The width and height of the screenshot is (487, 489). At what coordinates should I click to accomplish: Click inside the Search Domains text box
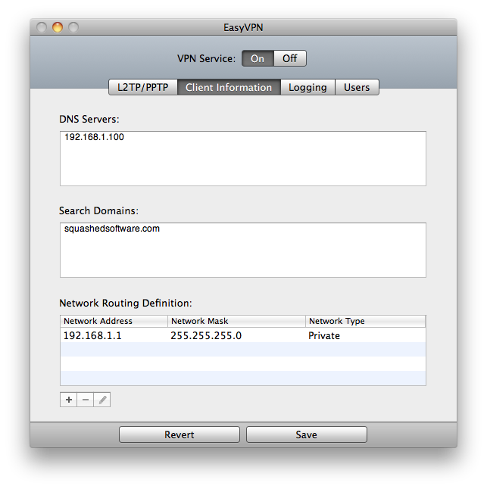(242, 250)
